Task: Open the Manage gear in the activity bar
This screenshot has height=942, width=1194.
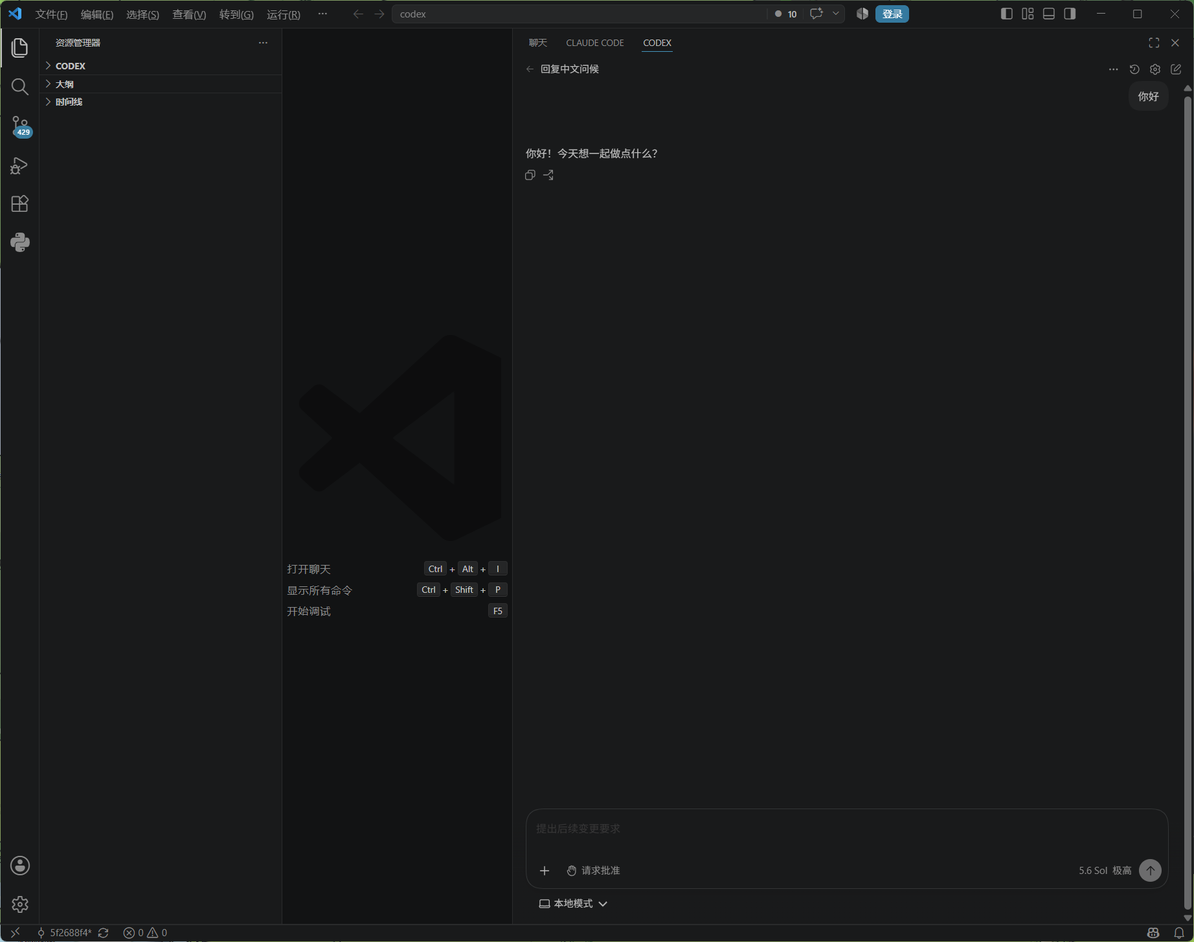Action: click(x=20, y=904)
